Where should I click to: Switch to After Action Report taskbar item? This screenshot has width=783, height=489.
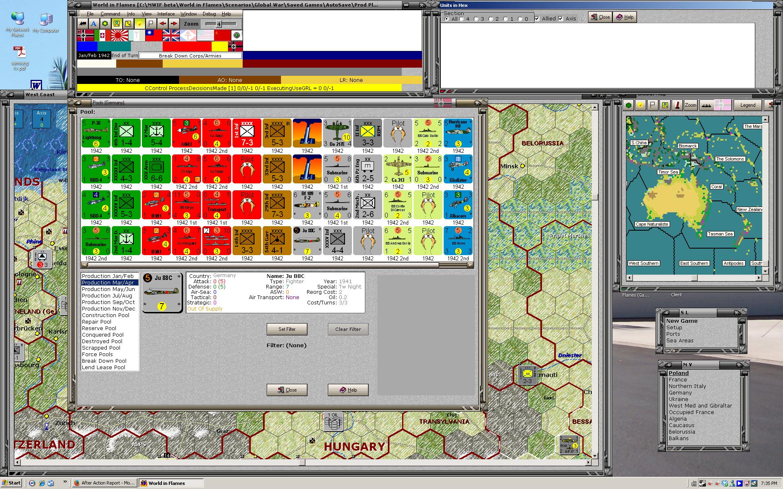105,483
